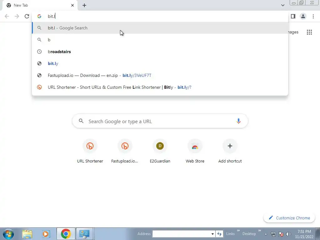The height and width of the screenshot is (240, 320).
Task: Open the URL Shortener shortcut
Action: [x=90, y=151]
